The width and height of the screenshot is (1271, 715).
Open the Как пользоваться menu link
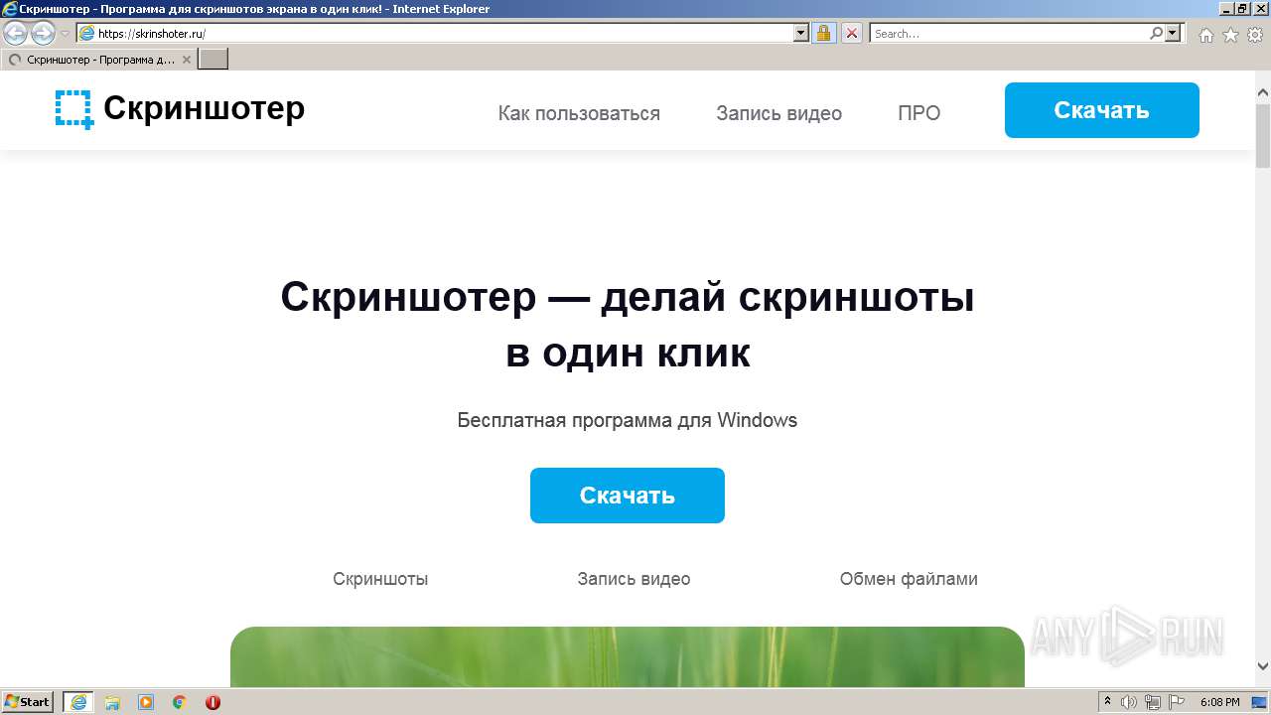tap(579, 113)
